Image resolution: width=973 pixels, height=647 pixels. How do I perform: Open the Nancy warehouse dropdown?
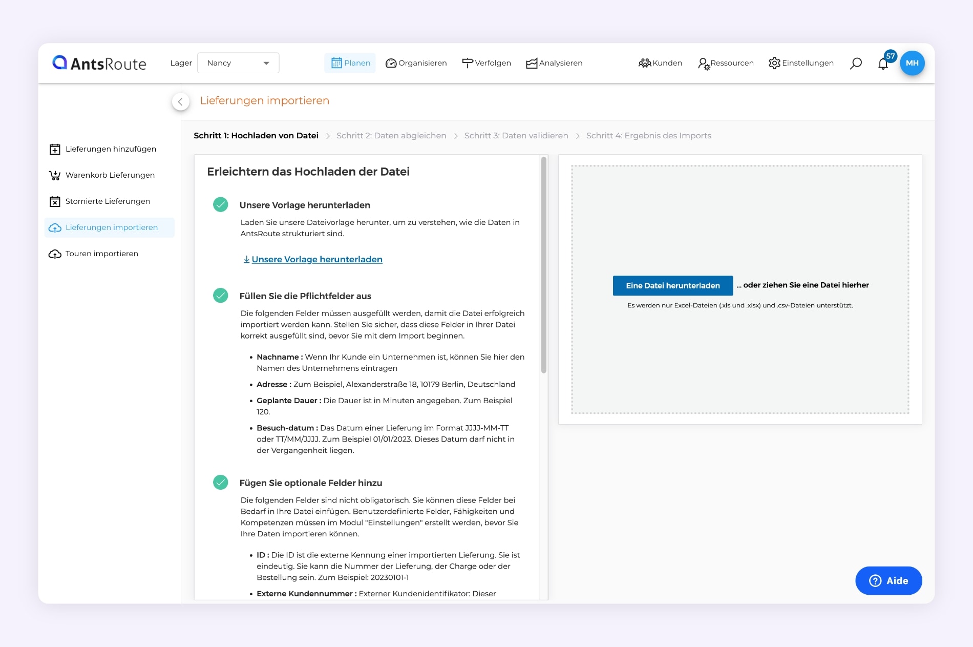coord(238,62)
